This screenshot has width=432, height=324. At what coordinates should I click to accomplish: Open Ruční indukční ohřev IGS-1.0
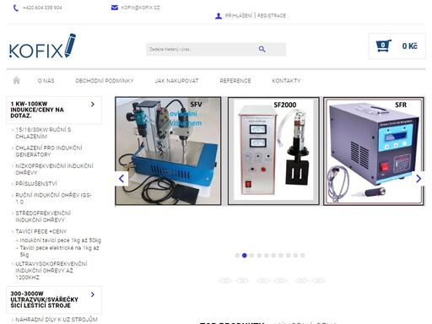53,198
